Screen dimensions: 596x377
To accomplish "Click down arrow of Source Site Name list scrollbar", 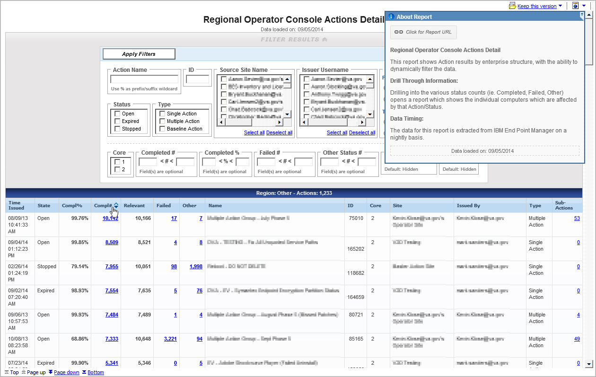I will [287, 114].
